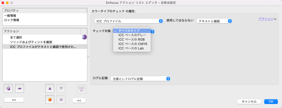This screenshot has width=282, height=108.
Task: Open the 注意としてログに記録 dropdown
Action: pyautogui.click(x=140, y=79)
